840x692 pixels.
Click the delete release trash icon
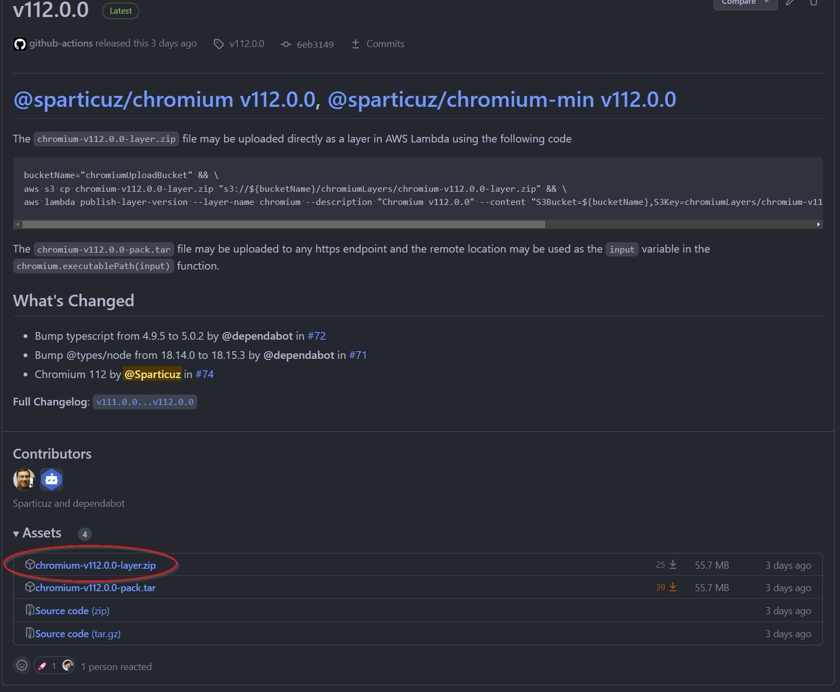click(814, 3)
